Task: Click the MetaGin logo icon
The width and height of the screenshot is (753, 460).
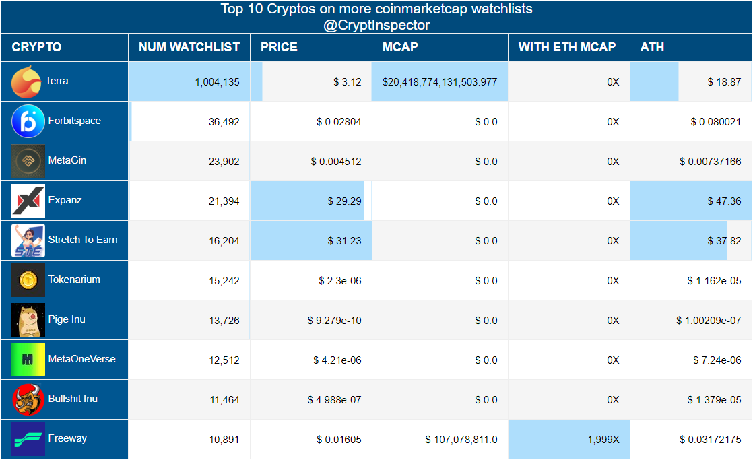Action: (x=28, y=161)
